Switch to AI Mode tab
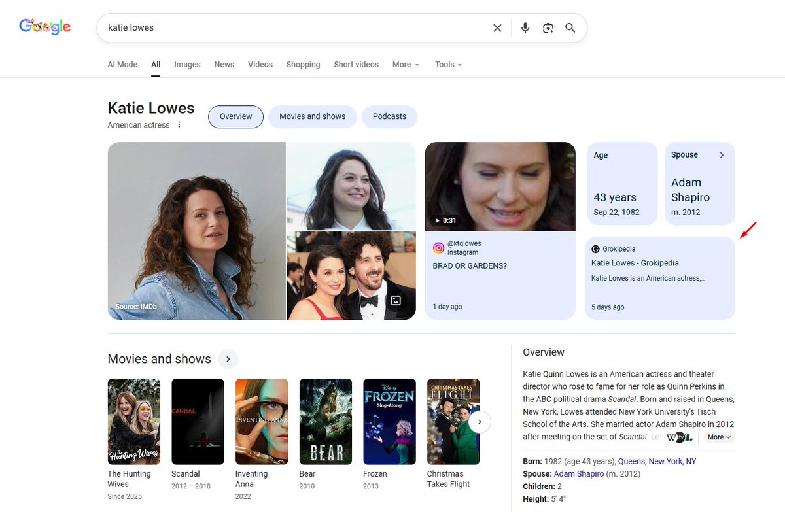The width and height of the screenshot is (785, 512). click(122, 65)
